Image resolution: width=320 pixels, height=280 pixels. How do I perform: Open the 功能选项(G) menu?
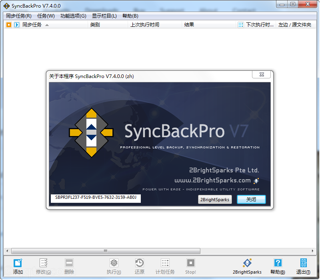[x=73, y=16]
